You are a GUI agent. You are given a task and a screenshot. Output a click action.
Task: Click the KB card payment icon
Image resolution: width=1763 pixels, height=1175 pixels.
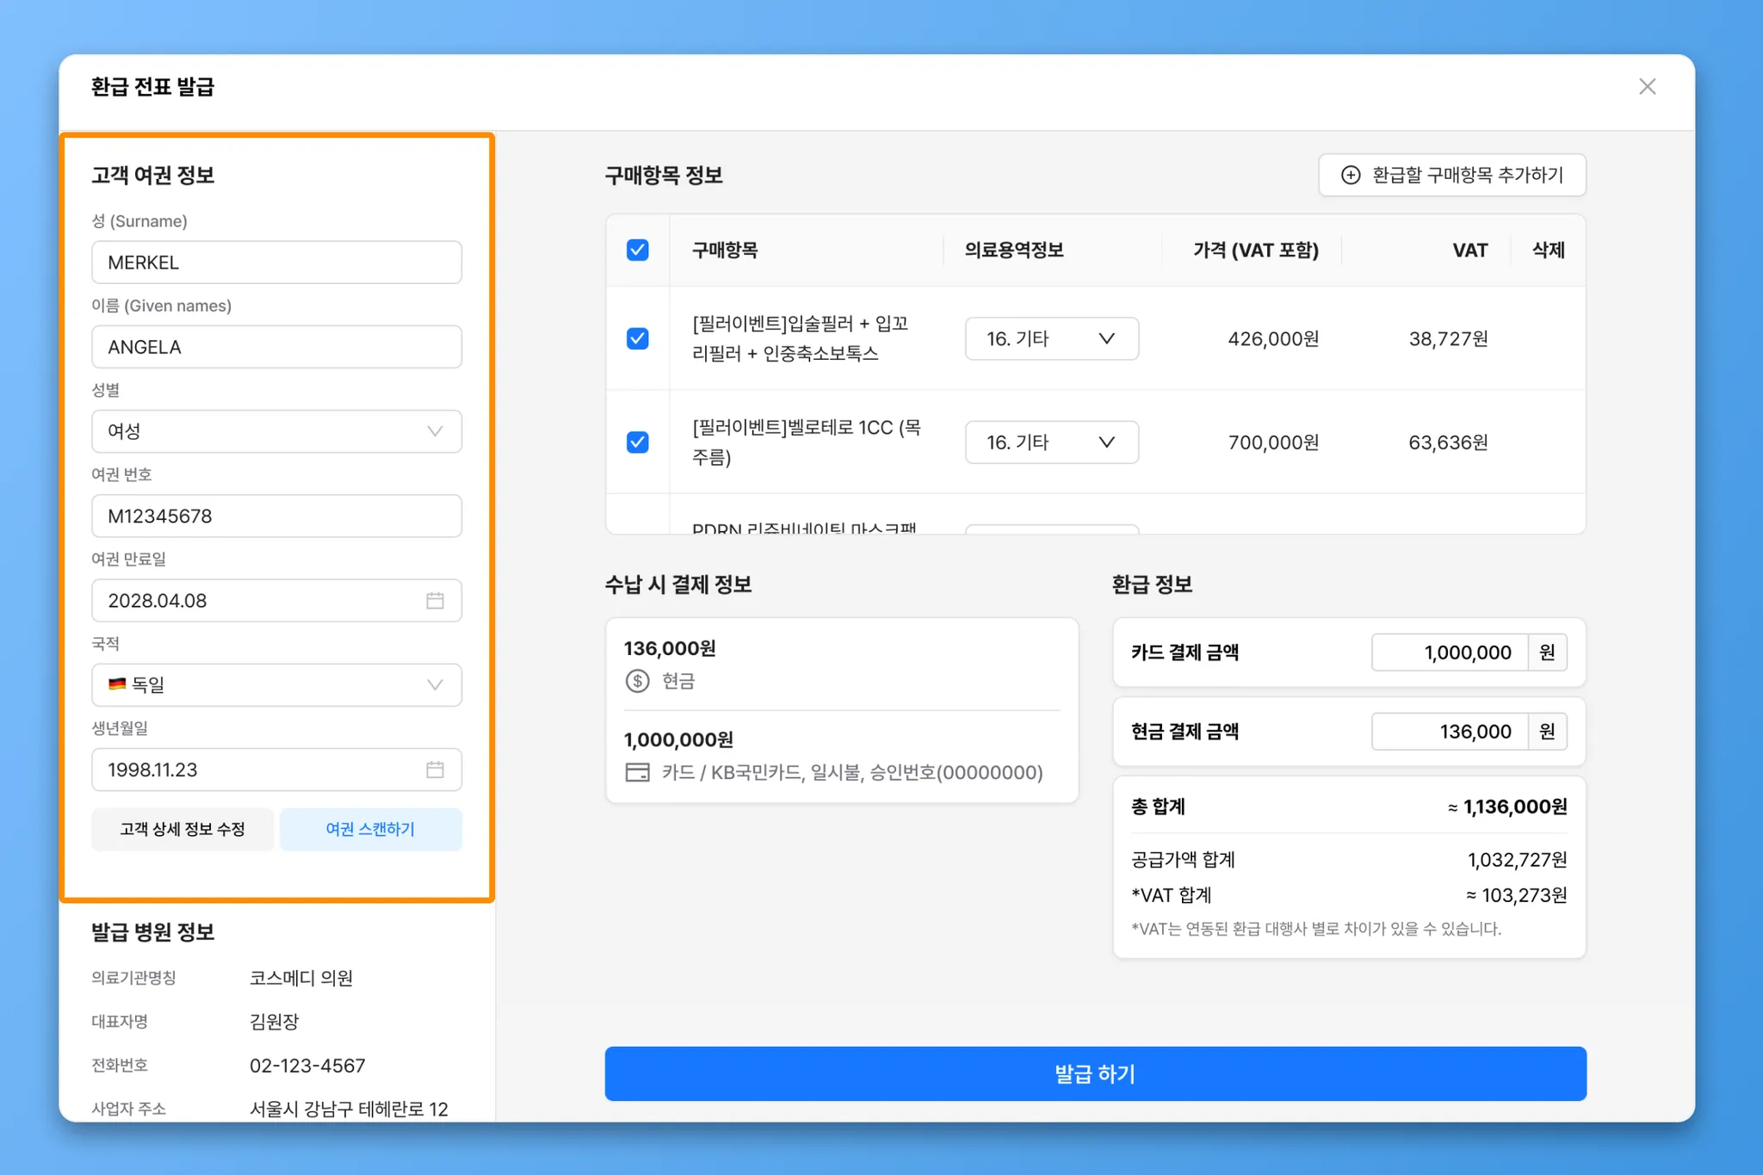(x=637, y=772)
